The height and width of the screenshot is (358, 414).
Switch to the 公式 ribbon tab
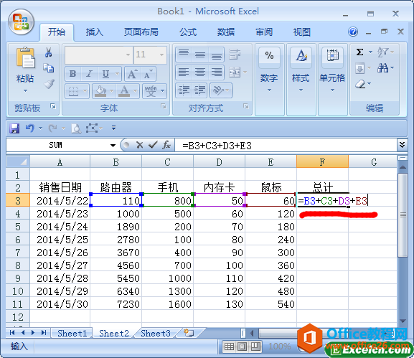coord(188,32)
